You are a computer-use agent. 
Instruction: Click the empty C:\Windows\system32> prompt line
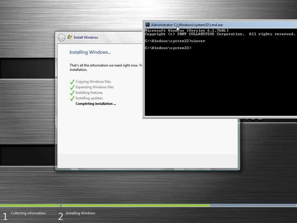click(x=168, y=48)
